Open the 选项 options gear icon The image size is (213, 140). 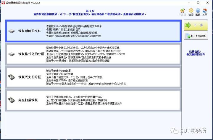pos(191,11)
